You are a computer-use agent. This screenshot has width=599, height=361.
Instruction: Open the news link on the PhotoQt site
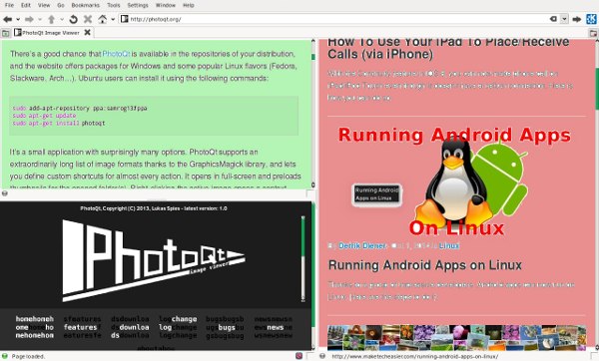coord(274,327)
